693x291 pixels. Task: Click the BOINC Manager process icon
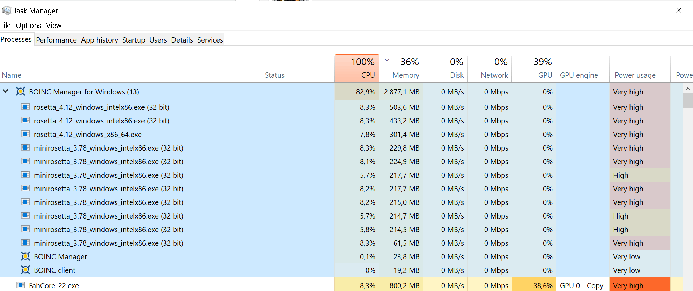point(25,256)
